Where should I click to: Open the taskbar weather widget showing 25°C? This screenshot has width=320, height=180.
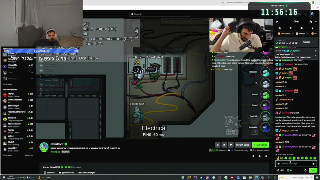(44, 177)
